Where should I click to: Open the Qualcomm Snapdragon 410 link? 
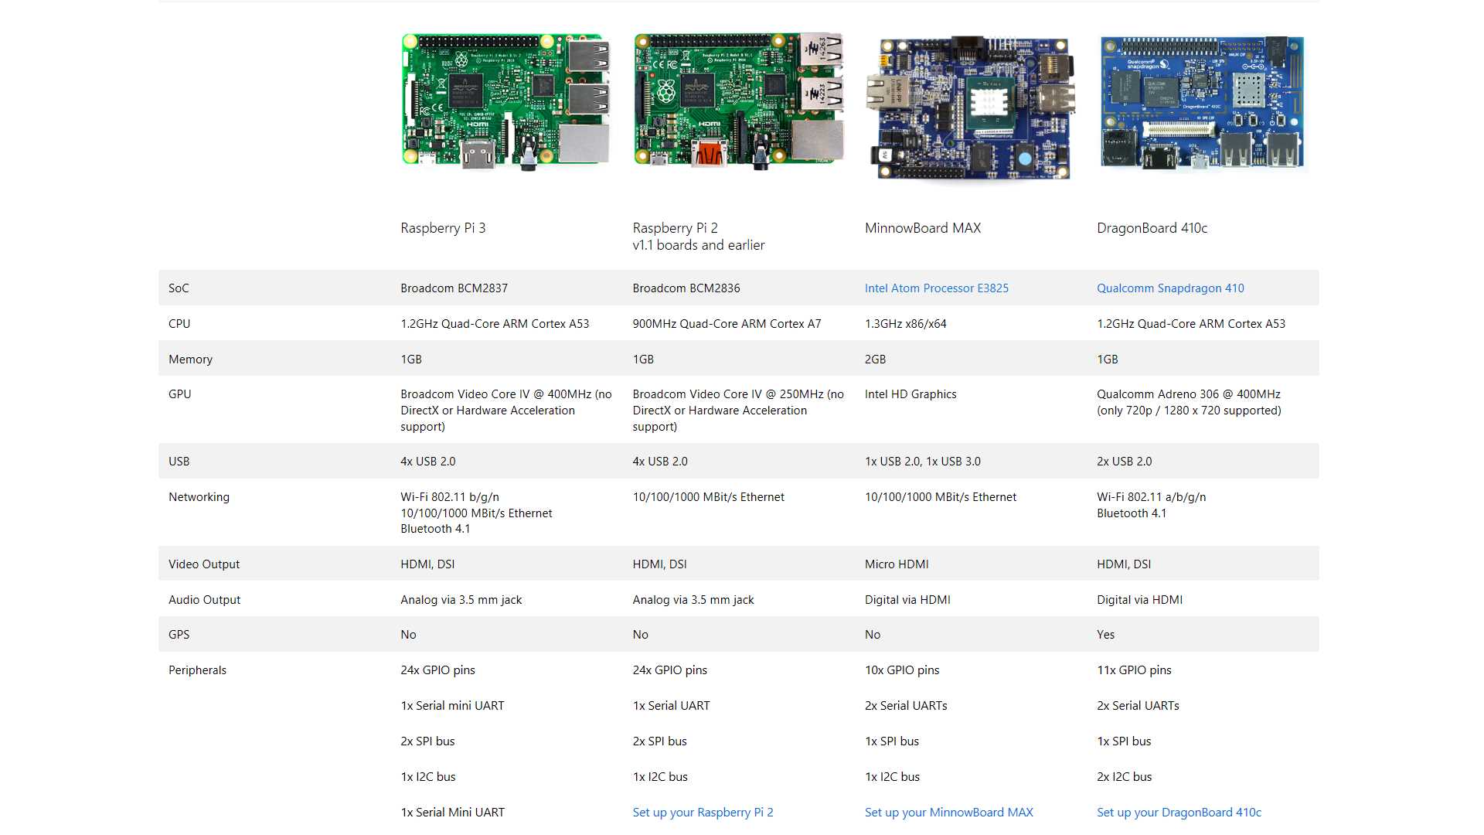1170,288
